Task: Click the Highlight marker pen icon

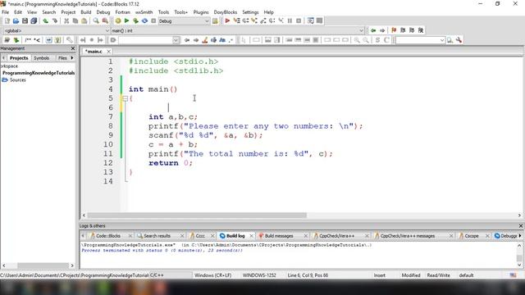Action: point(204,40)
